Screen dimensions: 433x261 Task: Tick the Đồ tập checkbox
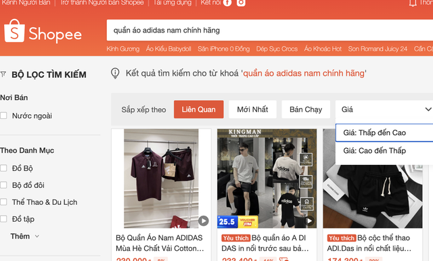tap(3, 219)
